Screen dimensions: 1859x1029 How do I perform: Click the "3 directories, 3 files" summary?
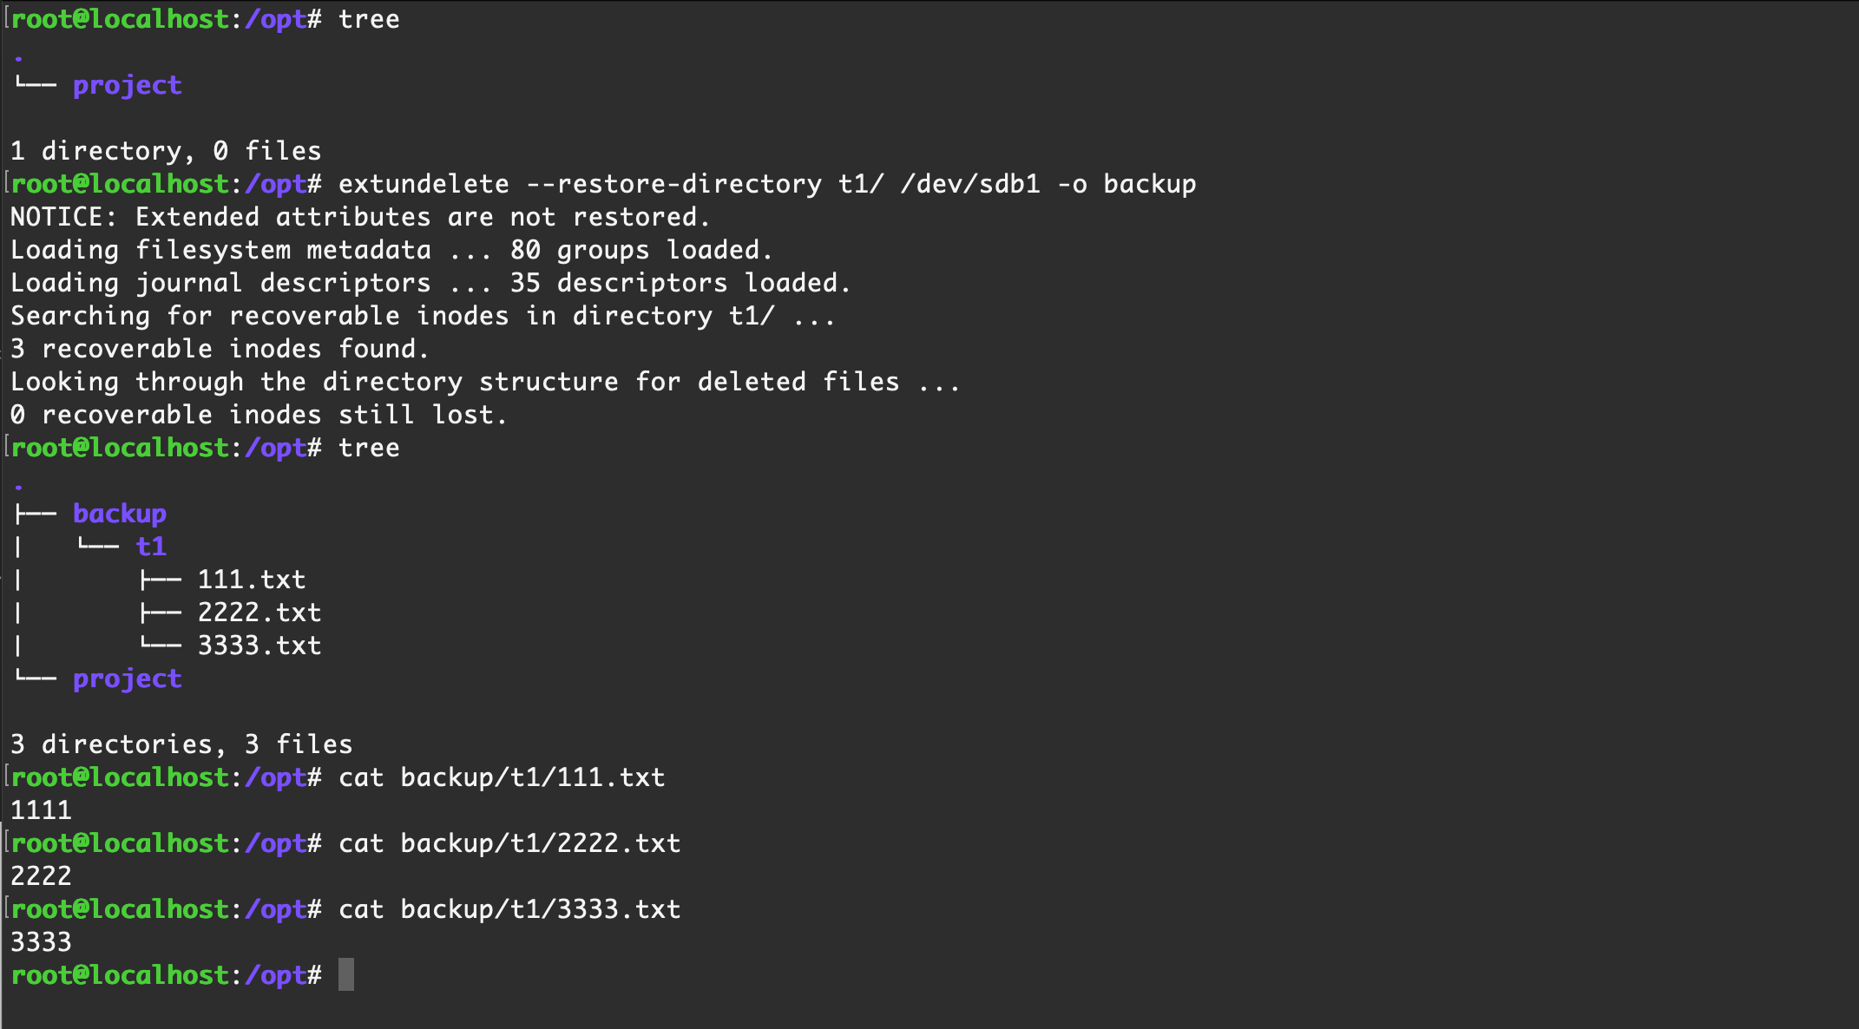(x=181, y=744)
